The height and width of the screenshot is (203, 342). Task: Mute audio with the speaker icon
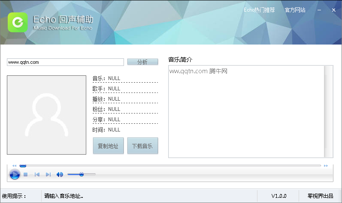tap(60, 174)
